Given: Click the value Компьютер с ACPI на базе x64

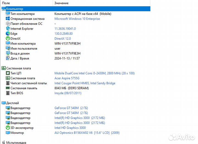Looking at the screenshot, I should (76, 14).
